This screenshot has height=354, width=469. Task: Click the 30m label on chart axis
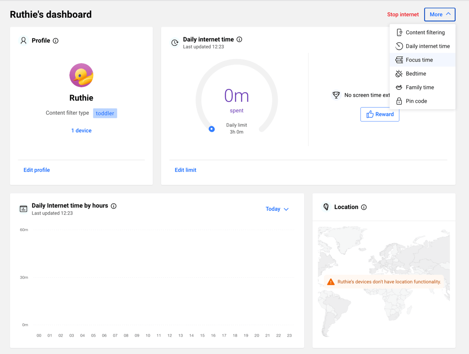(24, 277)
